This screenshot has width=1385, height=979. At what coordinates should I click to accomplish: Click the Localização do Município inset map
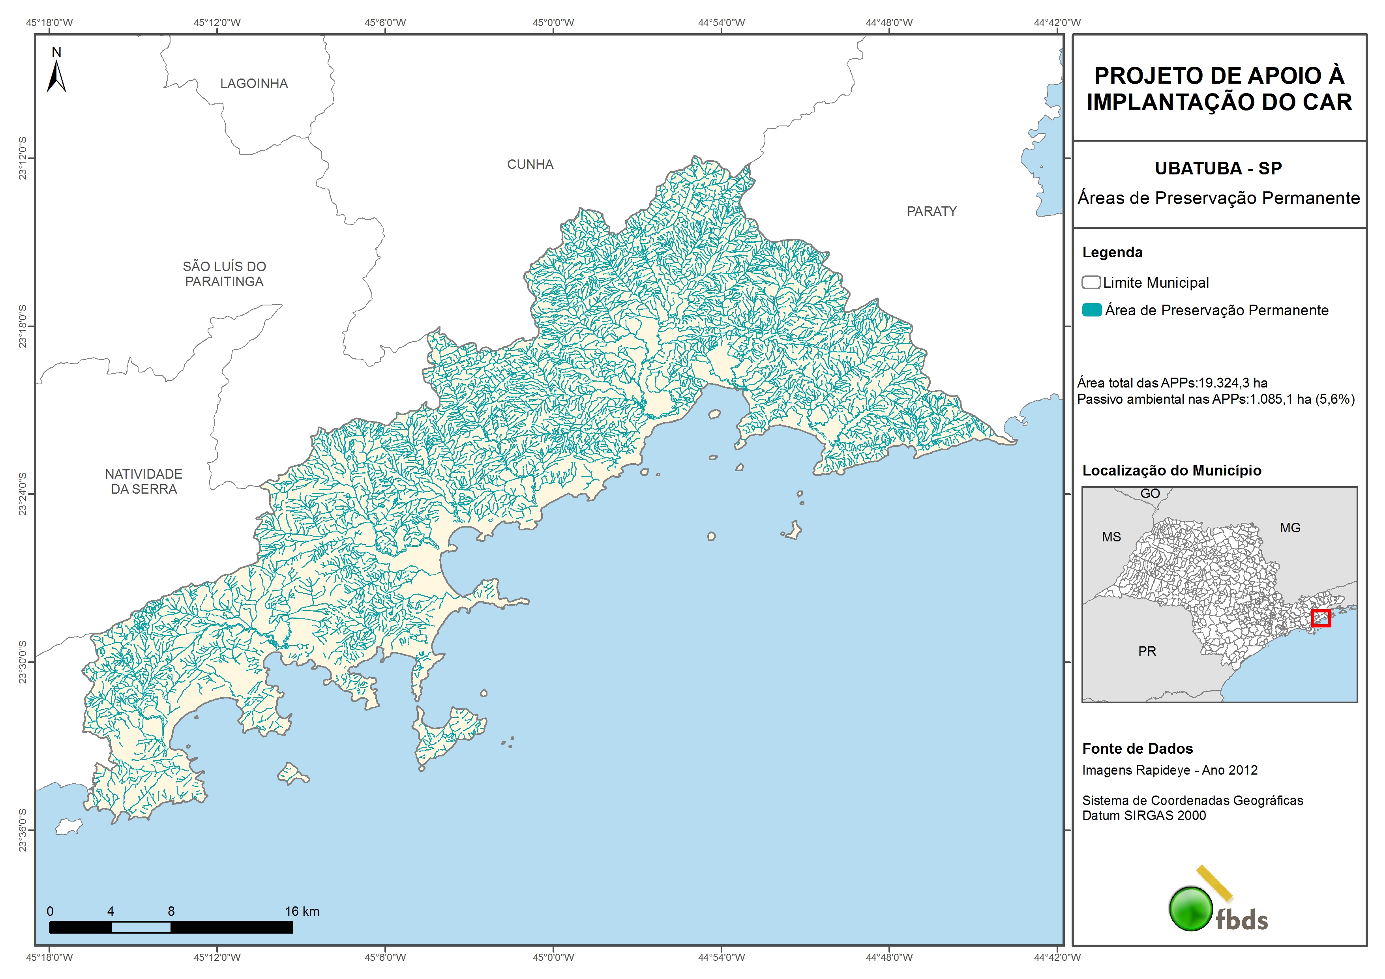pyautogui.click(x=1219, y=594)
